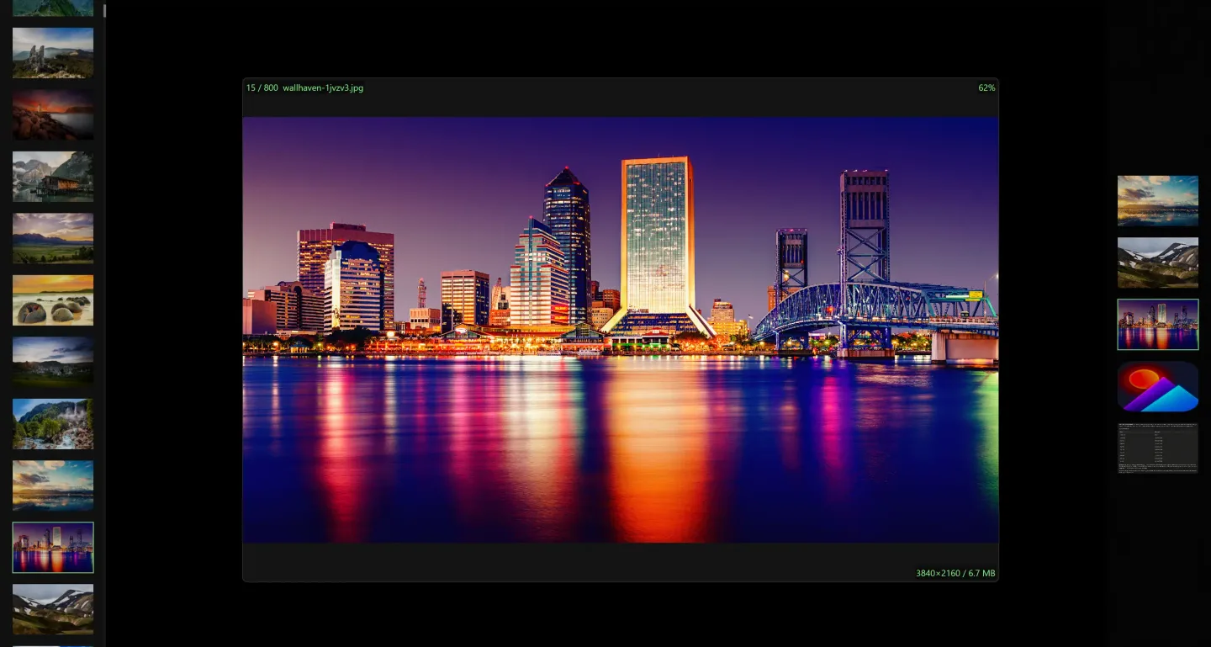Select the red sunset rocky shore thumbnail

pos(53,114)
